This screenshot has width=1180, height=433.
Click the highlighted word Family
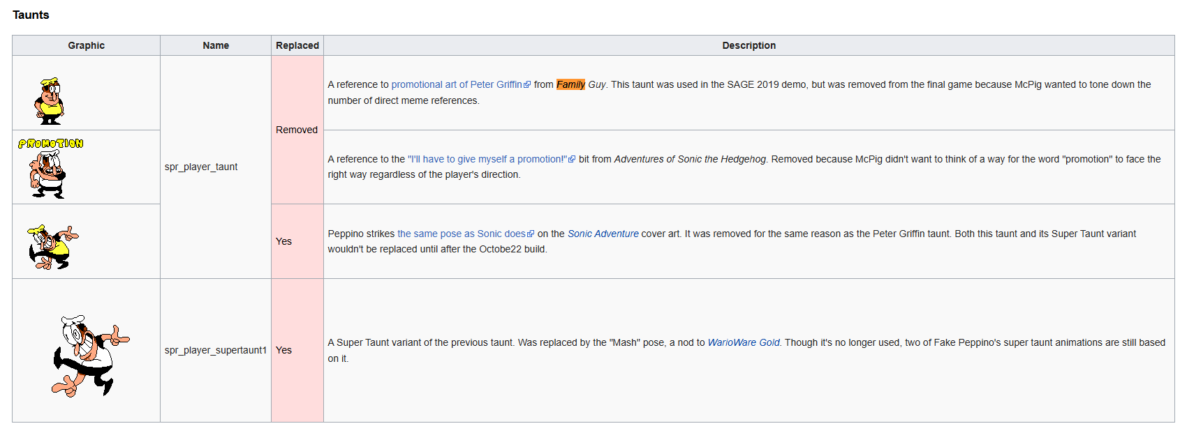tap(570, 84)
